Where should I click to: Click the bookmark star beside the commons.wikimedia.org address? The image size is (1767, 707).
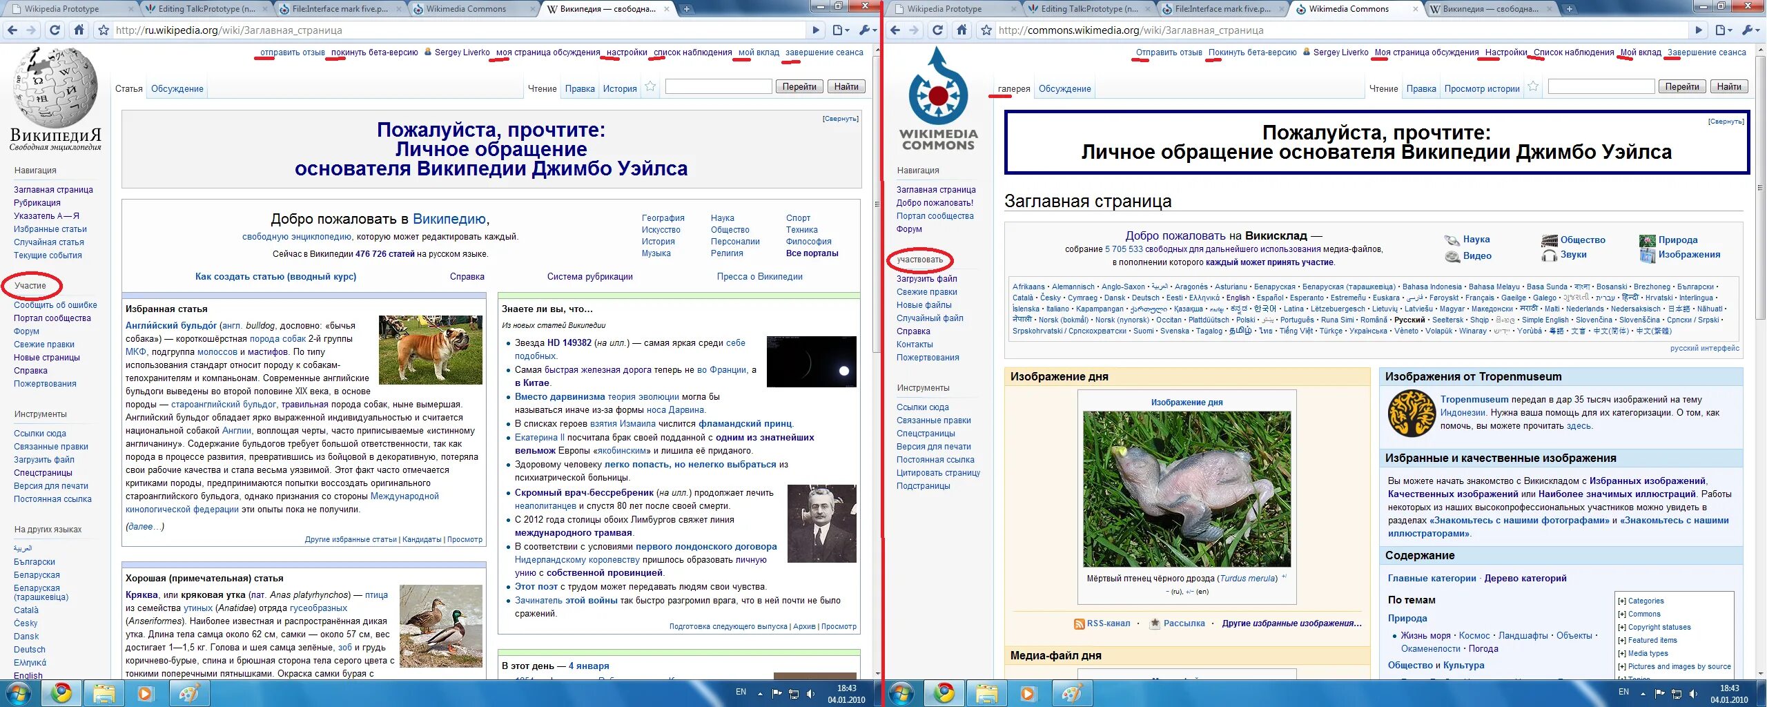point(986,30)
